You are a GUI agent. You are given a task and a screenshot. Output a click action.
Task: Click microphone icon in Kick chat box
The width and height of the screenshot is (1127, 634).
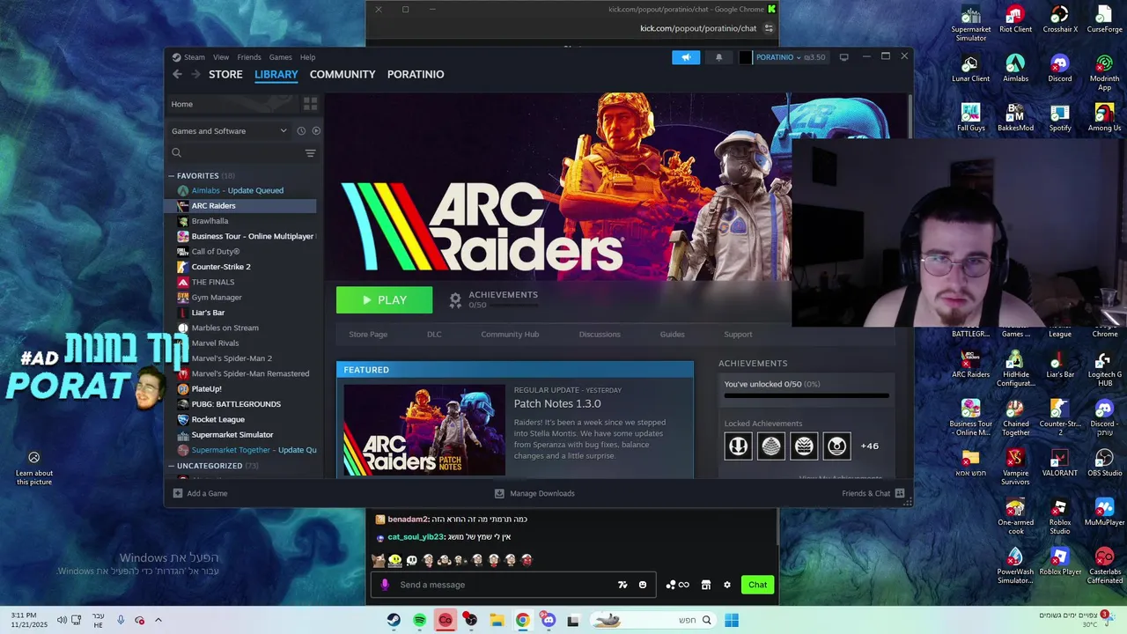point(385,585)
